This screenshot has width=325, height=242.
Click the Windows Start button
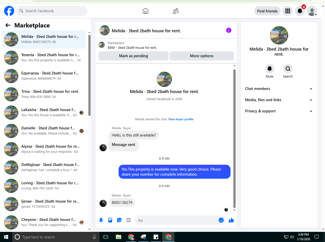[6, 237]
